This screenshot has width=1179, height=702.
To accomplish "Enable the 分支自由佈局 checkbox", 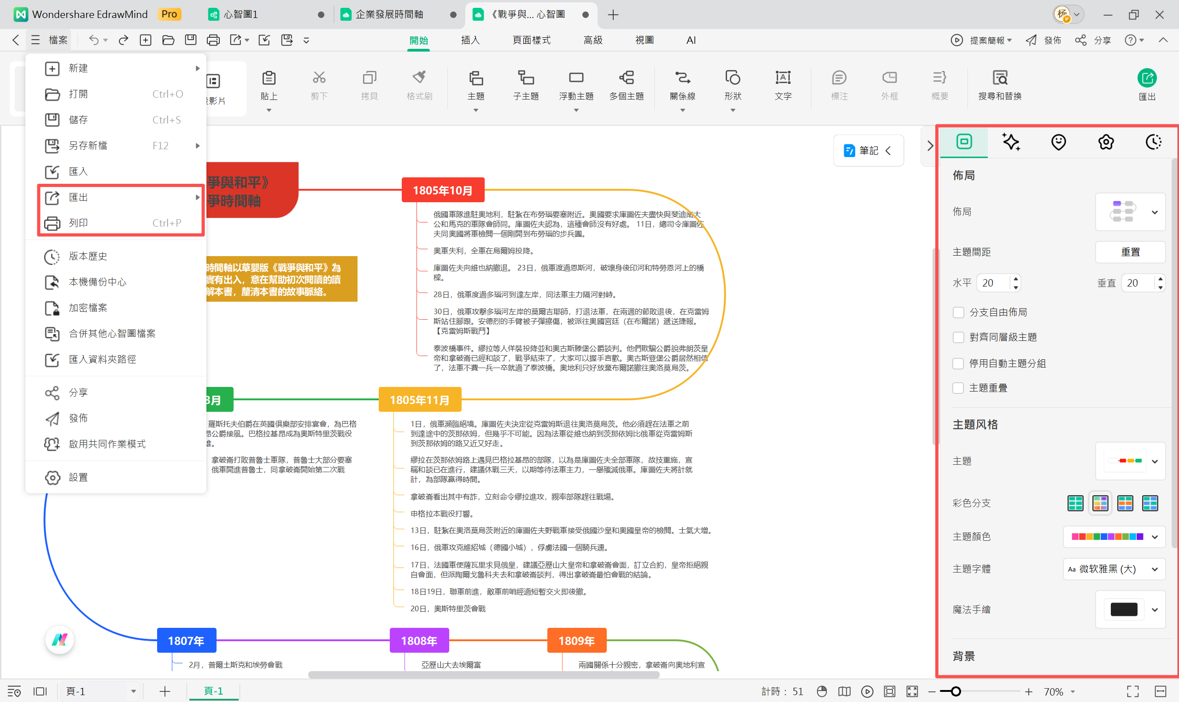I will point(958,312).
